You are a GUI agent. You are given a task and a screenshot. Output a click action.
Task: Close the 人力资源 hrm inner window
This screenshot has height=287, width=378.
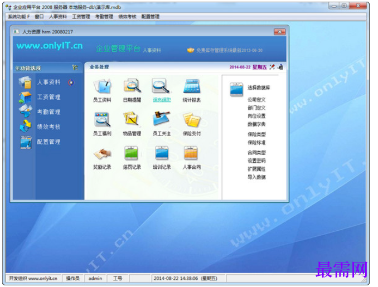[x=280, y=32]
